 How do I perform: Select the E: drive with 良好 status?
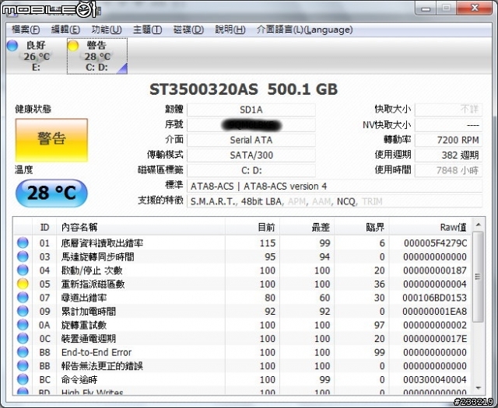tap(36, 56)
